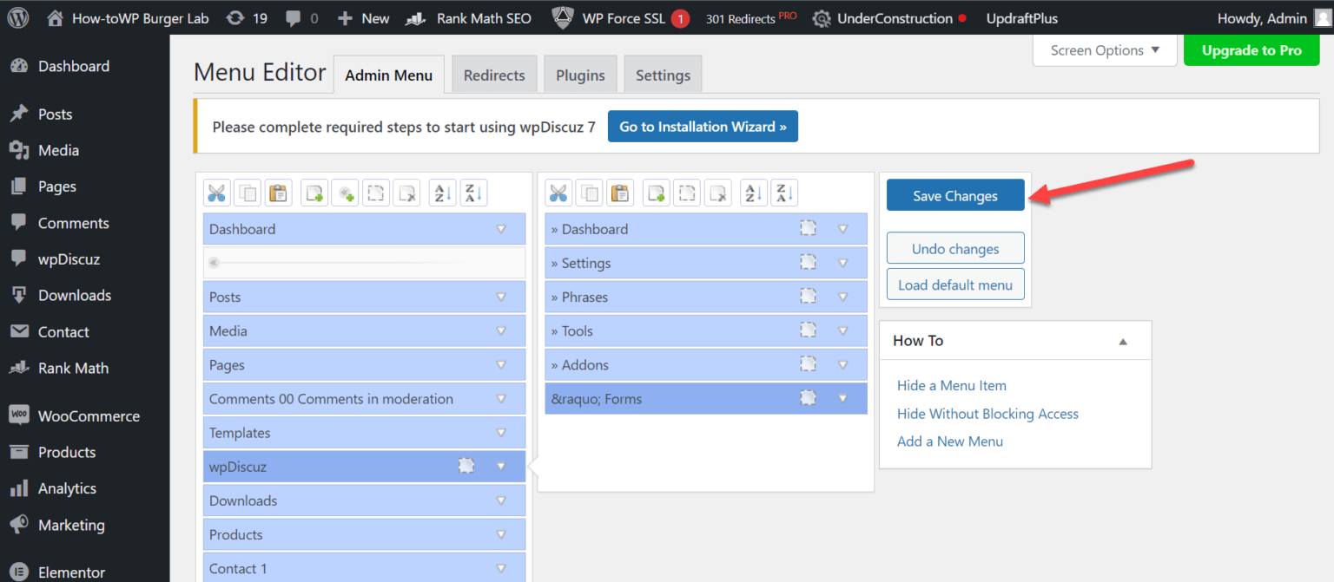The width and height of the screenshot is (1334, 582).
Task: Collapse the How To panel
Action: [x=1124, y=340]
